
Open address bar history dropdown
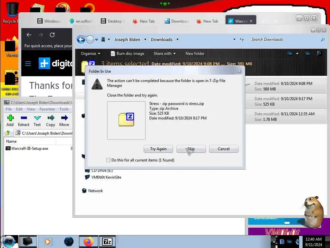pos(234,39)
